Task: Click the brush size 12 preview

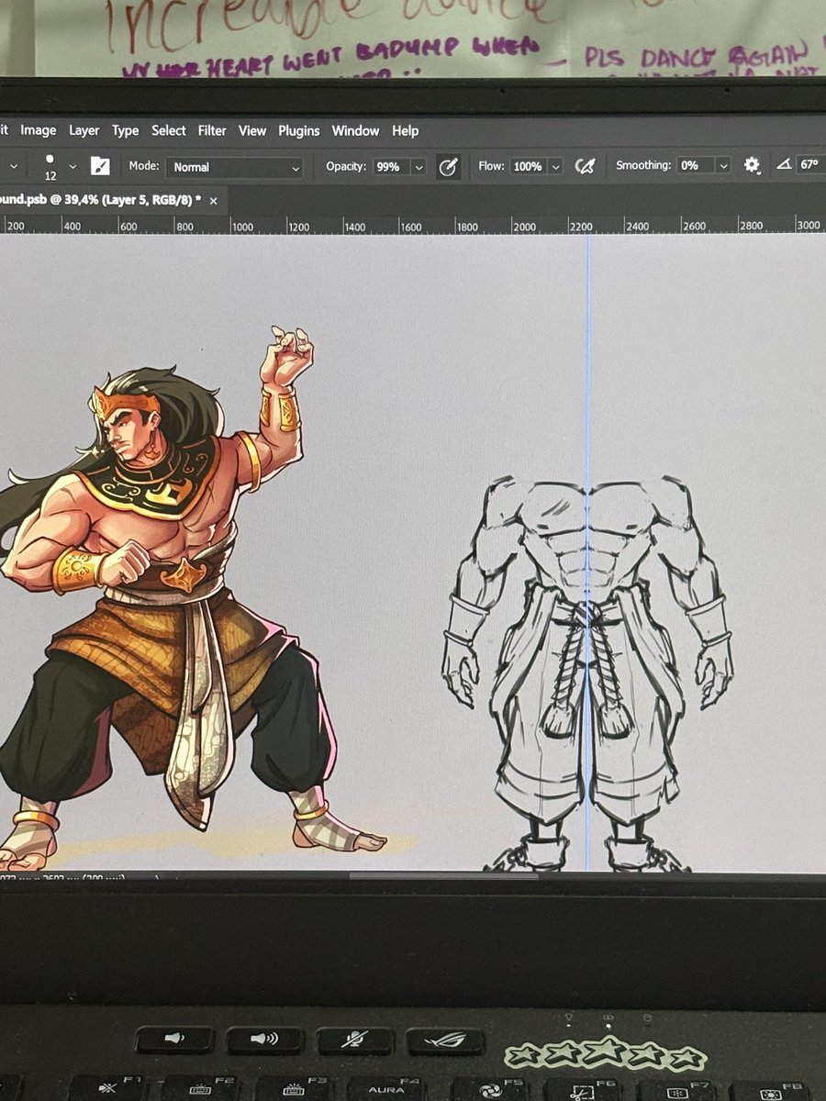Action: tap(50, 165)
